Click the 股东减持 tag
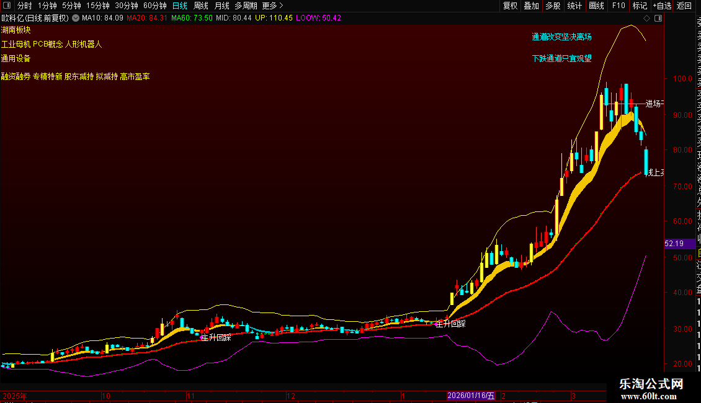 point(79,76)
